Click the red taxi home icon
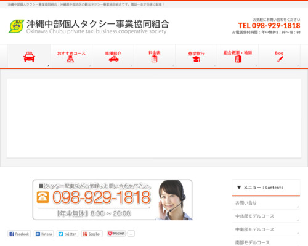 [x=29, y=57]
